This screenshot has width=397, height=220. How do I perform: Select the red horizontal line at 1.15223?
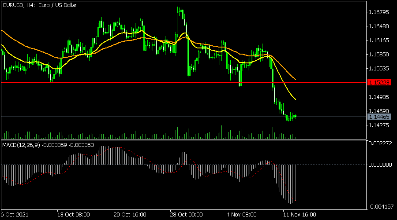[x=184, y=83]
